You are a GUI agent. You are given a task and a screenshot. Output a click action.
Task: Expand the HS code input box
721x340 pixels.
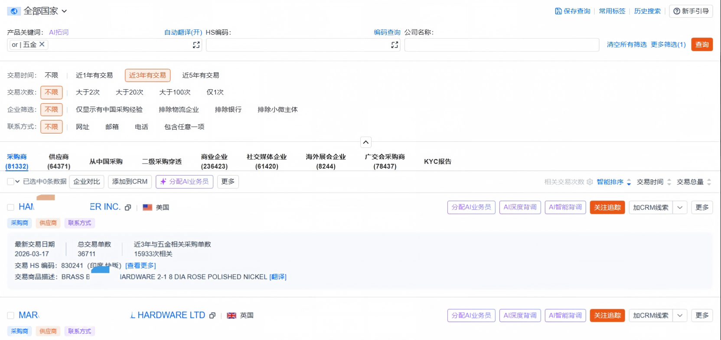(x=395, y=45)
